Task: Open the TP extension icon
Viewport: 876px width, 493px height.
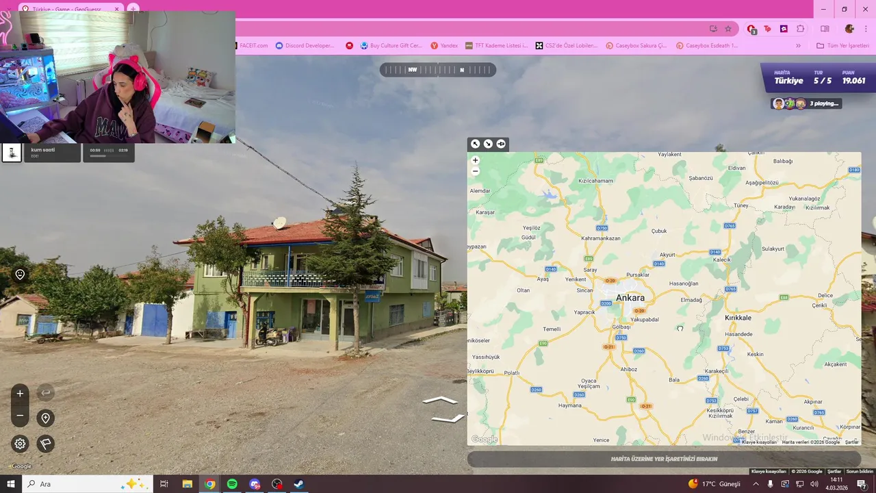Action: click(767, 29)
